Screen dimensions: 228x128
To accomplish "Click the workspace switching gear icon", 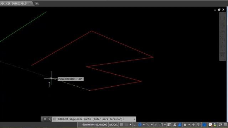I will point(185,125).
